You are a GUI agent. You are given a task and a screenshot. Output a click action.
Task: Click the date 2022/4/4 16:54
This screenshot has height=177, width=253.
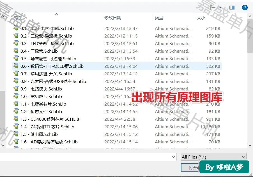coord(120,81)
